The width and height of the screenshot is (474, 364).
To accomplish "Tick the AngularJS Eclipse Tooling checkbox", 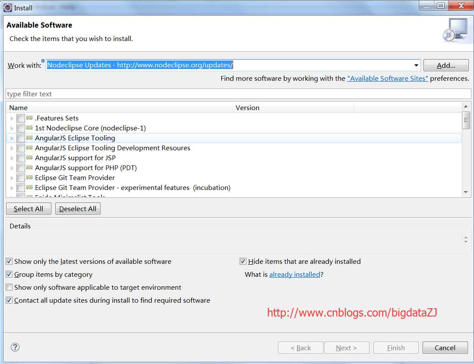I will tap(21, 138).
